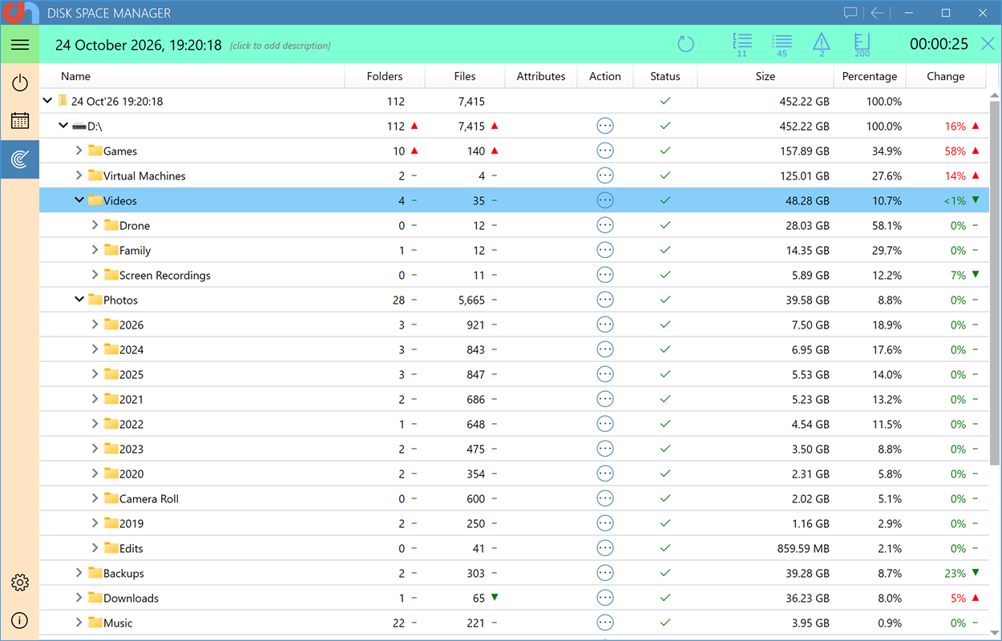Screen dimensions: 1002x641
Task: Collapse the 24 Oct'26 19:20:18 root node
Action: tap(47, 101)
